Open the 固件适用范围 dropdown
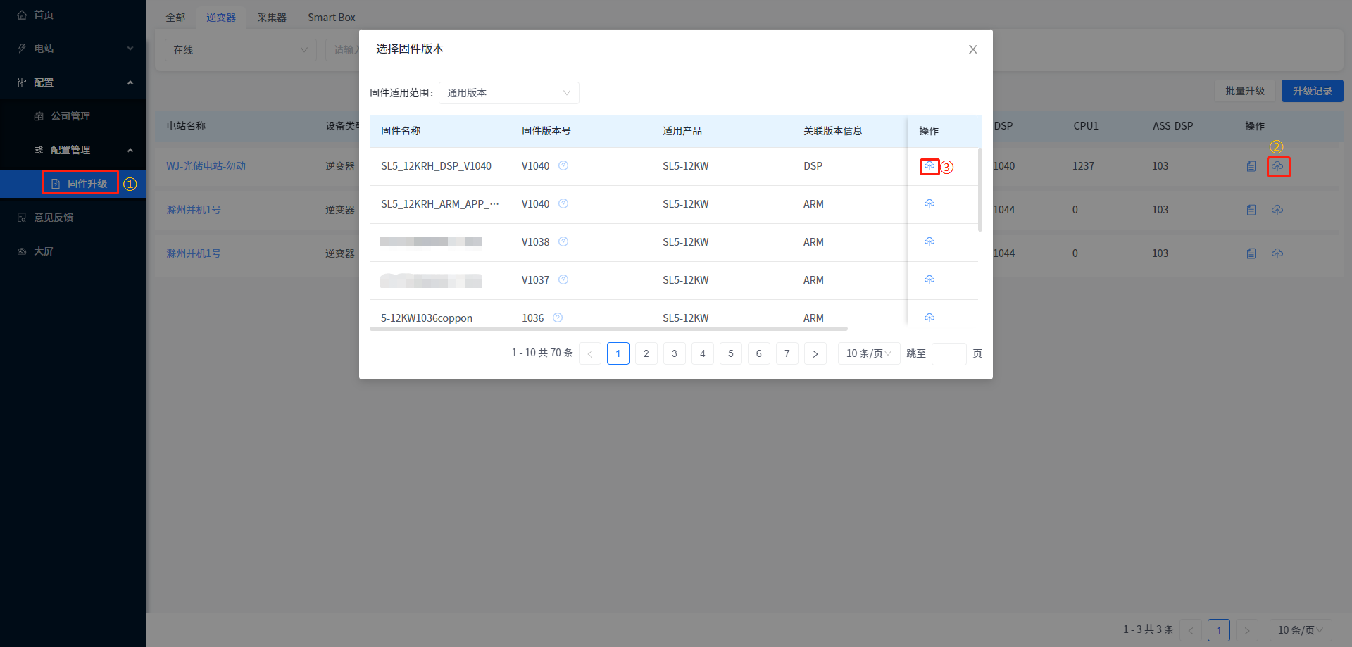The width and height of the screenshot is (1352, 647). pos(508,93)
